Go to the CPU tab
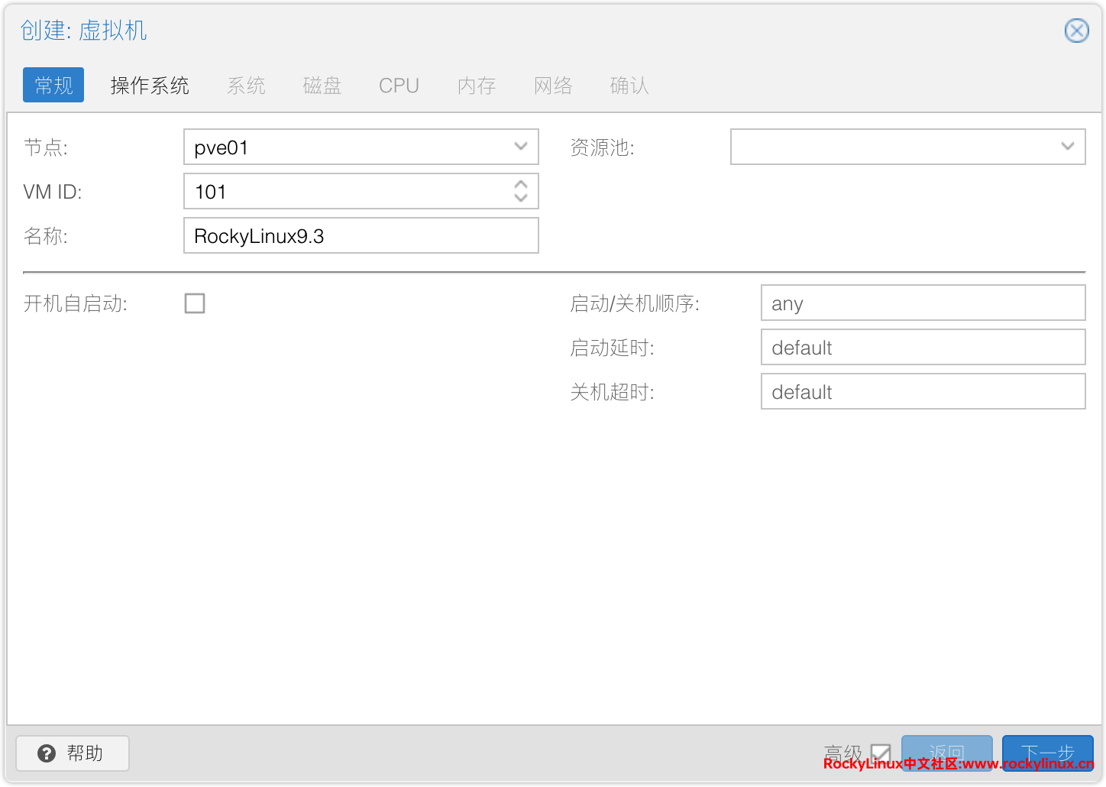This screenshot has width=1106, height=787. coord(399,85)
